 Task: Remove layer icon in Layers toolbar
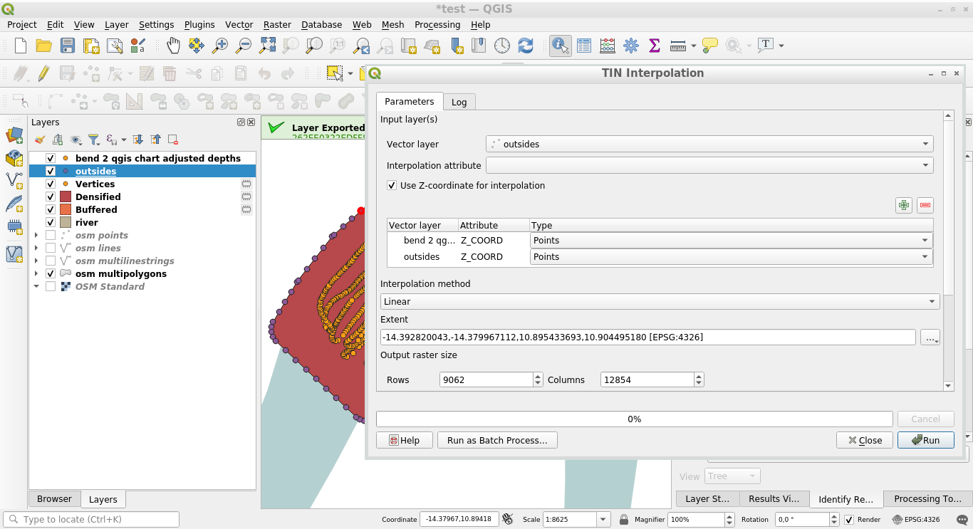(x=172, y=140)
